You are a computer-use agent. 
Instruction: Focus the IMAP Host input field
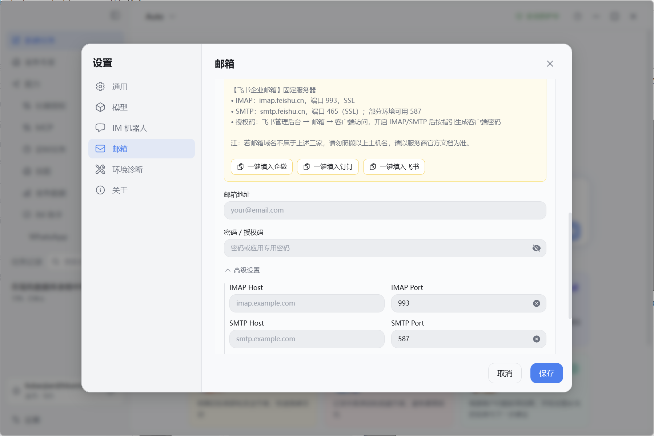point(307,303)
